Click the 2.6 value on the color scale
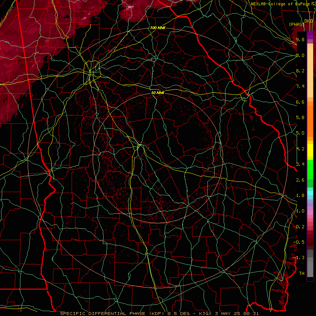This screenshot has height=316, width=316. (300, 180)
